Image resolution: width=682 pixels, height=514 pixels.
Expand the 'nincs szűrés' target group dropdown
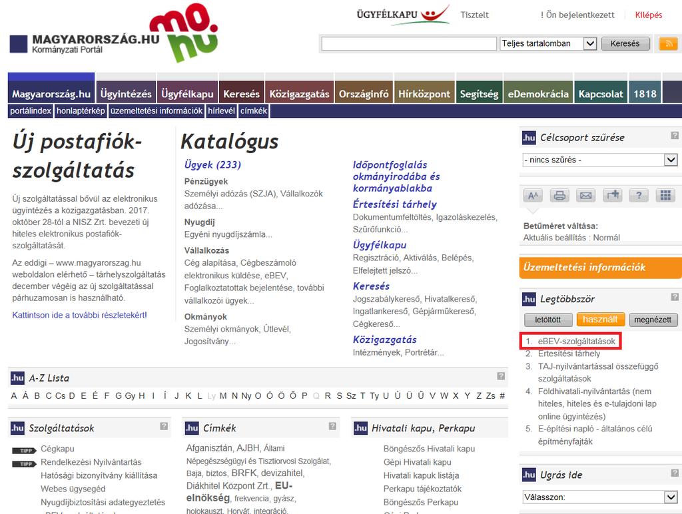pyautogui.click(x=600, y=160)
